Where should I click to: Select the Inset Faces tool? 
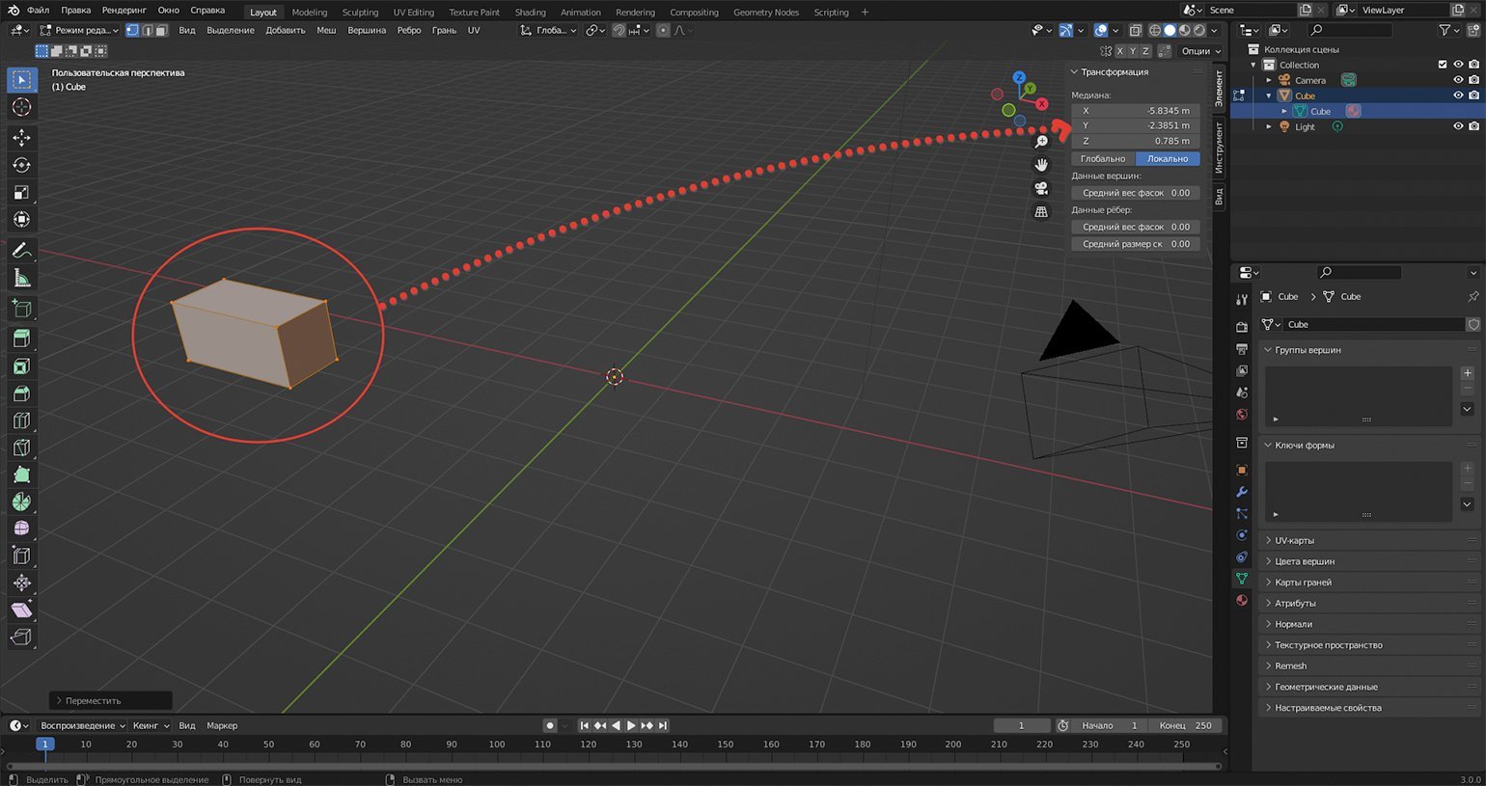click(21, 366)
